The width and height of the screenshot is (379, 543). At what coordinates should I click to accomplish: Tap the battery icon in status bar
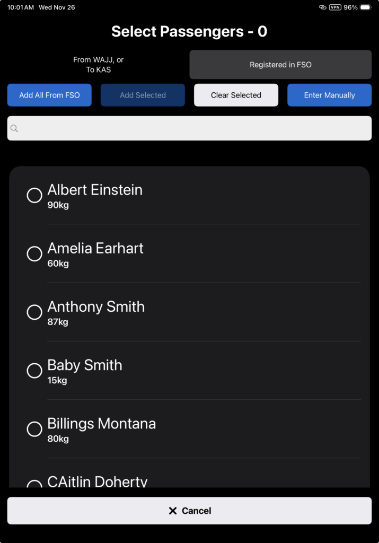coord(366,7)
